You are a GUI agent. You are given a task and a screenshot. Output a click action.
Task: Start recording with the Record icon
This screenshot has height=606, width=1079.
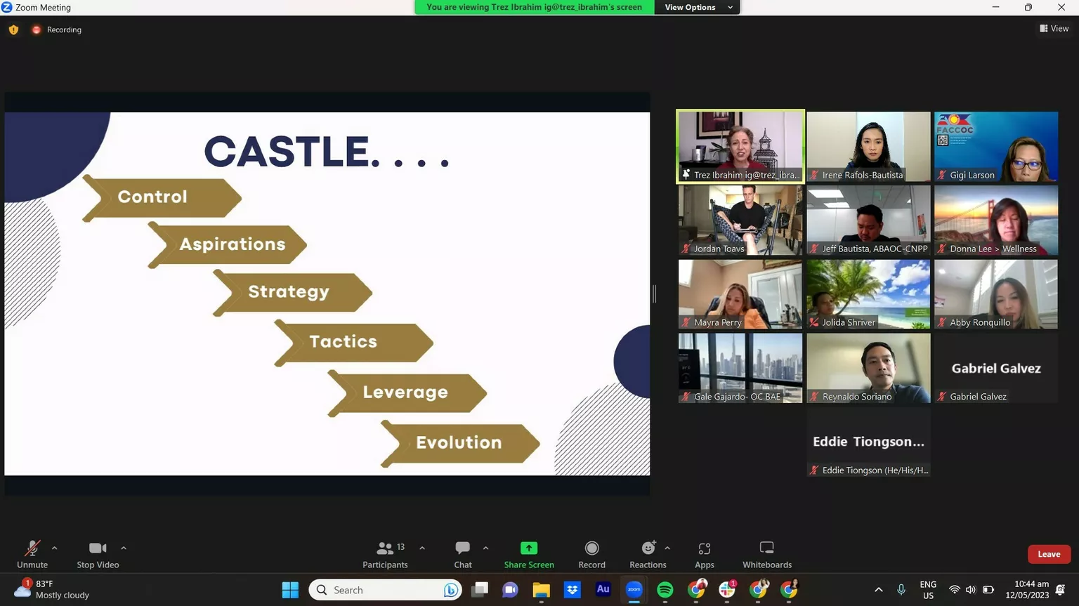point(591,548)
